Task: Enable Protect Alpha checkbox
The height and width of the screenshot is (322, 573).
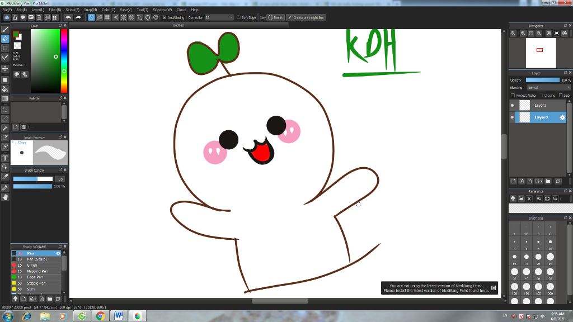Action: click(x=513, y=95)
